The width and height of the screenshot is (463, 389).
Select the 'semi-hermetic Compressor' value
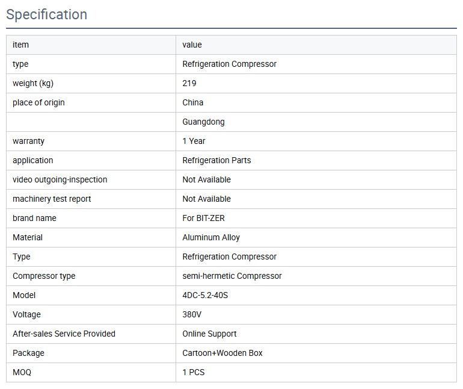click(x=232, y=276)
